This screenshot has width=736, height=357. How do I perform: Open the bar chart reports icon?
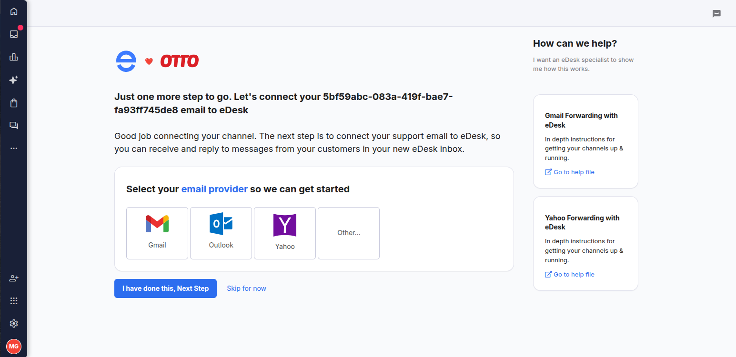click(14, 57)
